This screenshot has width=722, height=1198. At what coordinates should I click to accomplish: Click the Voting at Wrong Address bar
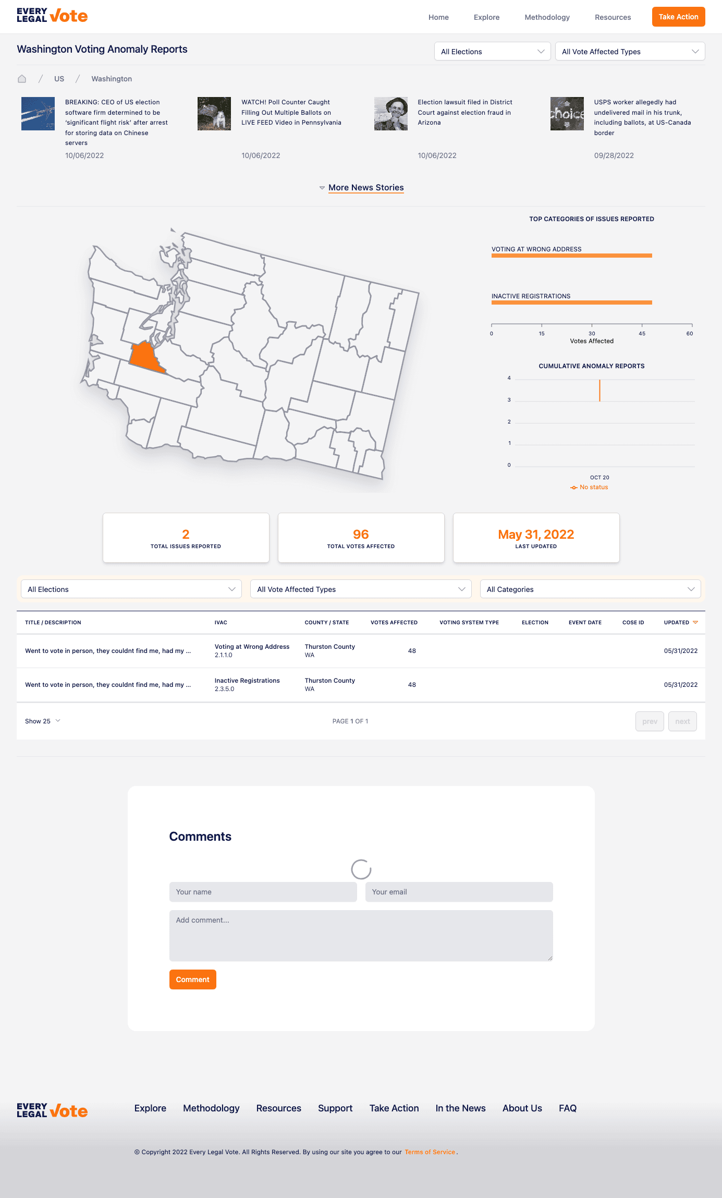[x=571, y=256]
